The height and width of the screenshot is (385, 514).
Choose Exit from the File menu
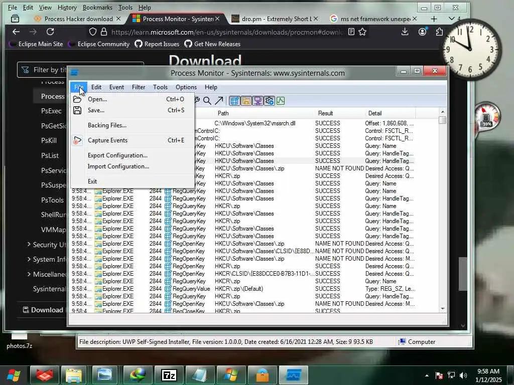coord(133,181)
